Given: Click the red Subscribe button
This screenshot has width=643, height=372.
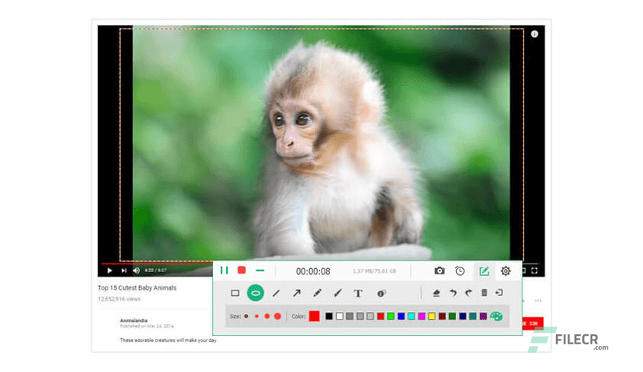Looking at the screenshot, I should coord(533,324).
